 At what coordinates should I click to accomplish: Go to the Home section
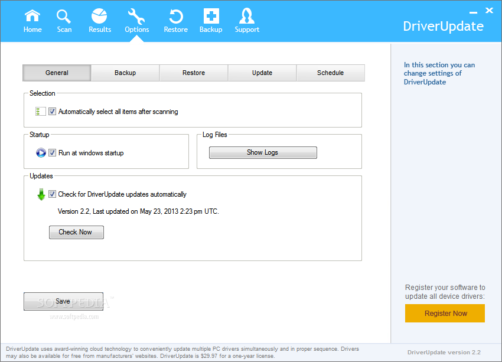point(32,21)
